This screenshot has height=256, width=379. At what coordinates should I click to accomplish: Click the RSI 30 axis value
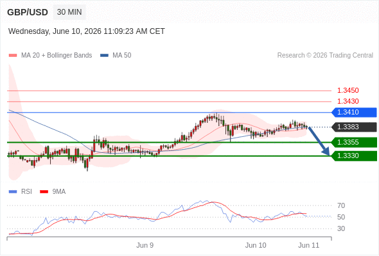[x=341, y=228]
